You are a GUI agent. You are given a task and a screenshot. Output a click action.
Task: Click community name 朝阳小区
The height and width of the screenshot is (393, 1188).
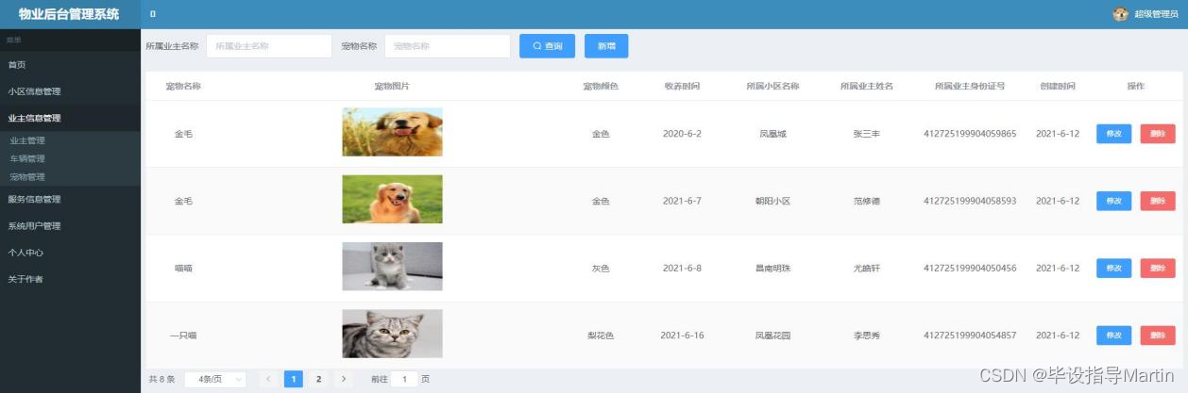(x=772, y=201)
